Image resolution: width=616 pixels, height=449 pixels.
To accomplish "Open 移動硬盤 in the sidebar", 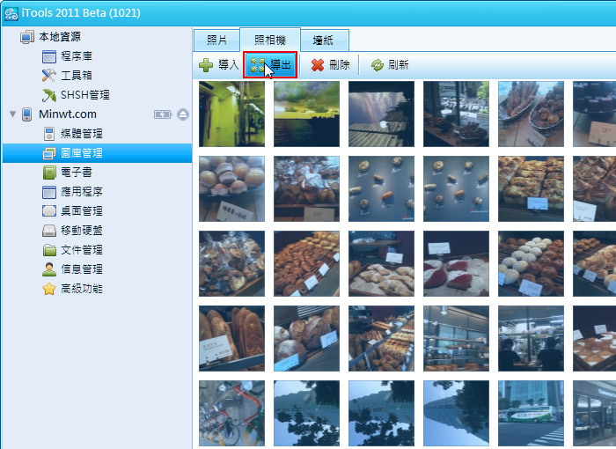I will [82, 231].
